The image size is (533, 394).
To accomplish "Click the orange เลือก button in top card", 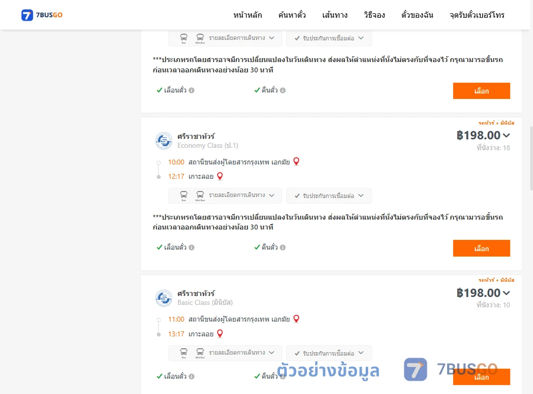I will pyautogui.click(x=481, y=91).
